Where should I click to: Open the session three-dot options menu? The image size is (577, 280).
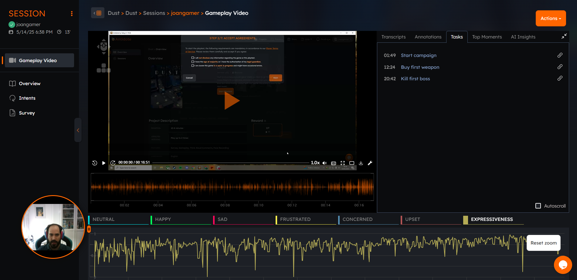click(x=72, y=14)
